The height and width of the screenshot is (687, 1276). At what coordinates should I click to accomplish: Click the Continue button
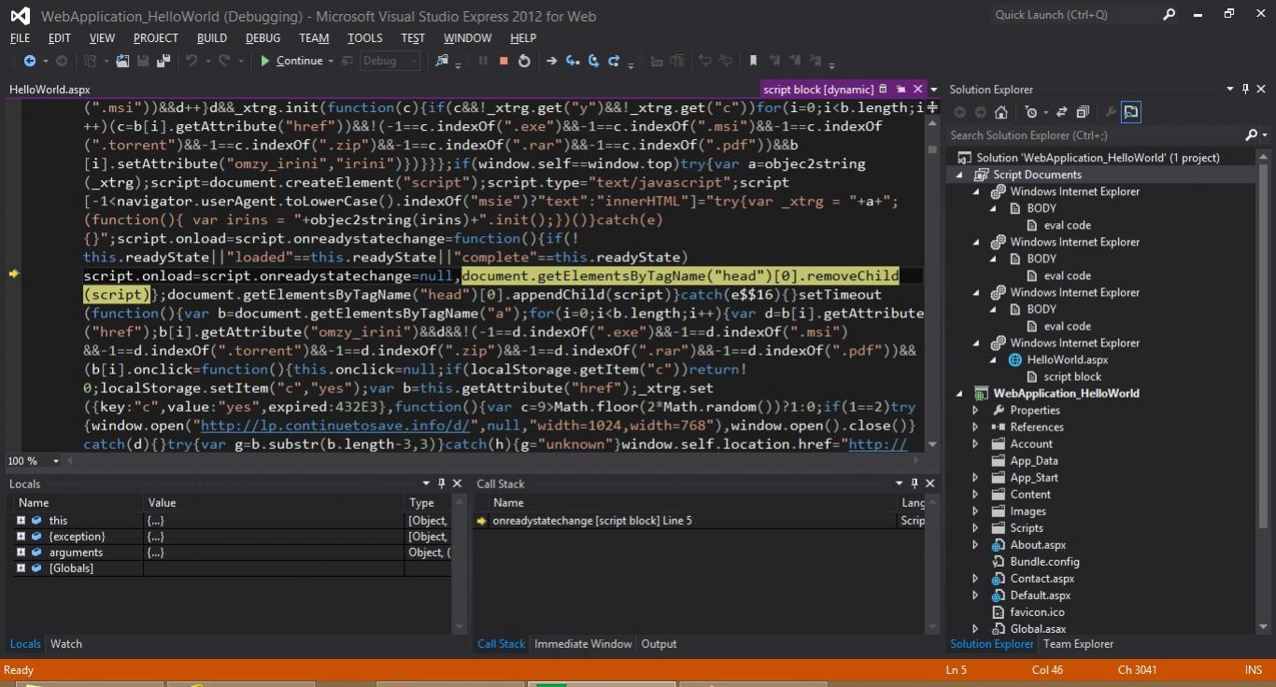click(x=291, y=61)
